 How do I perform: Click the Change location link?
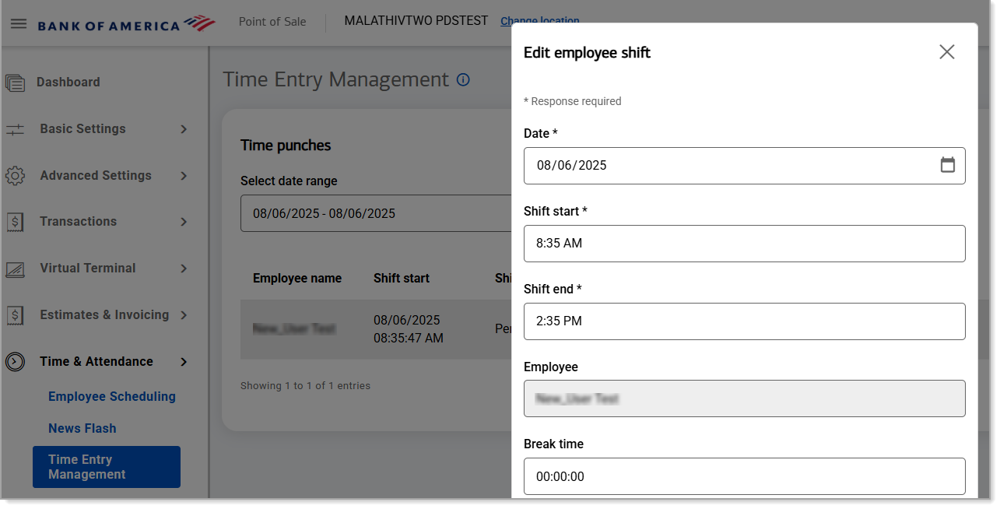click(x=539, y=21)
